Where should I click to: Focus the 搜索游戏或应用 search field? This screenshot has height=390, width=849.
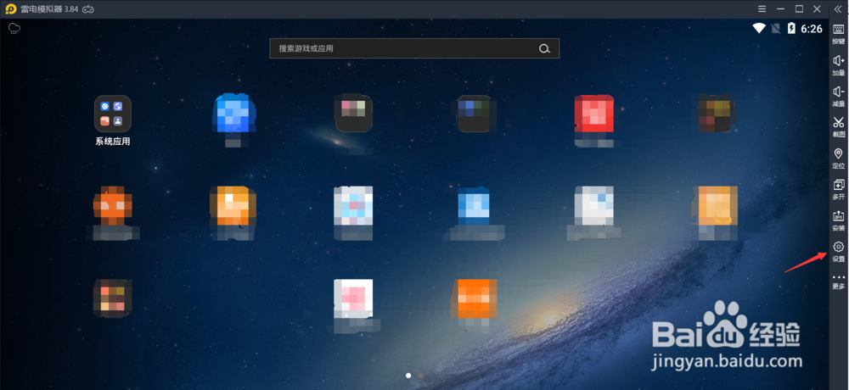414,48
